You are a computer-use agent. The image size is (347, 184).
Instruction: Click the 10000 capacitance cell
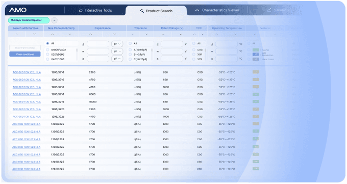[93, 102]
